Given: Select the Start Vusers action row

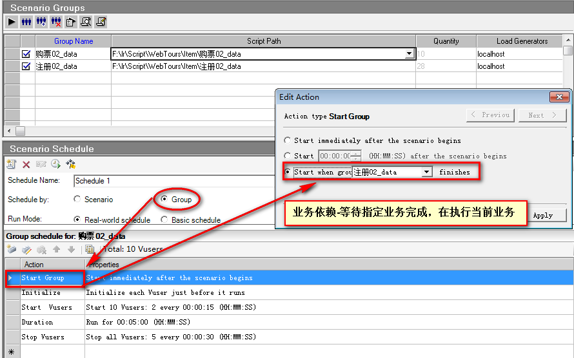Looking at the screenshot, I should click(x=289, y=307).
